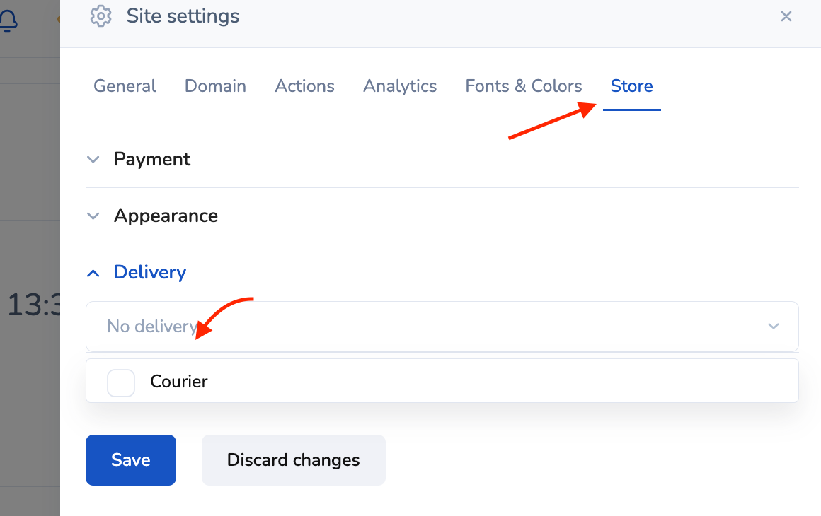Click the Site settings gear icon
The width and height of the screenshot is (821, 516).
(x=101, y=16)
